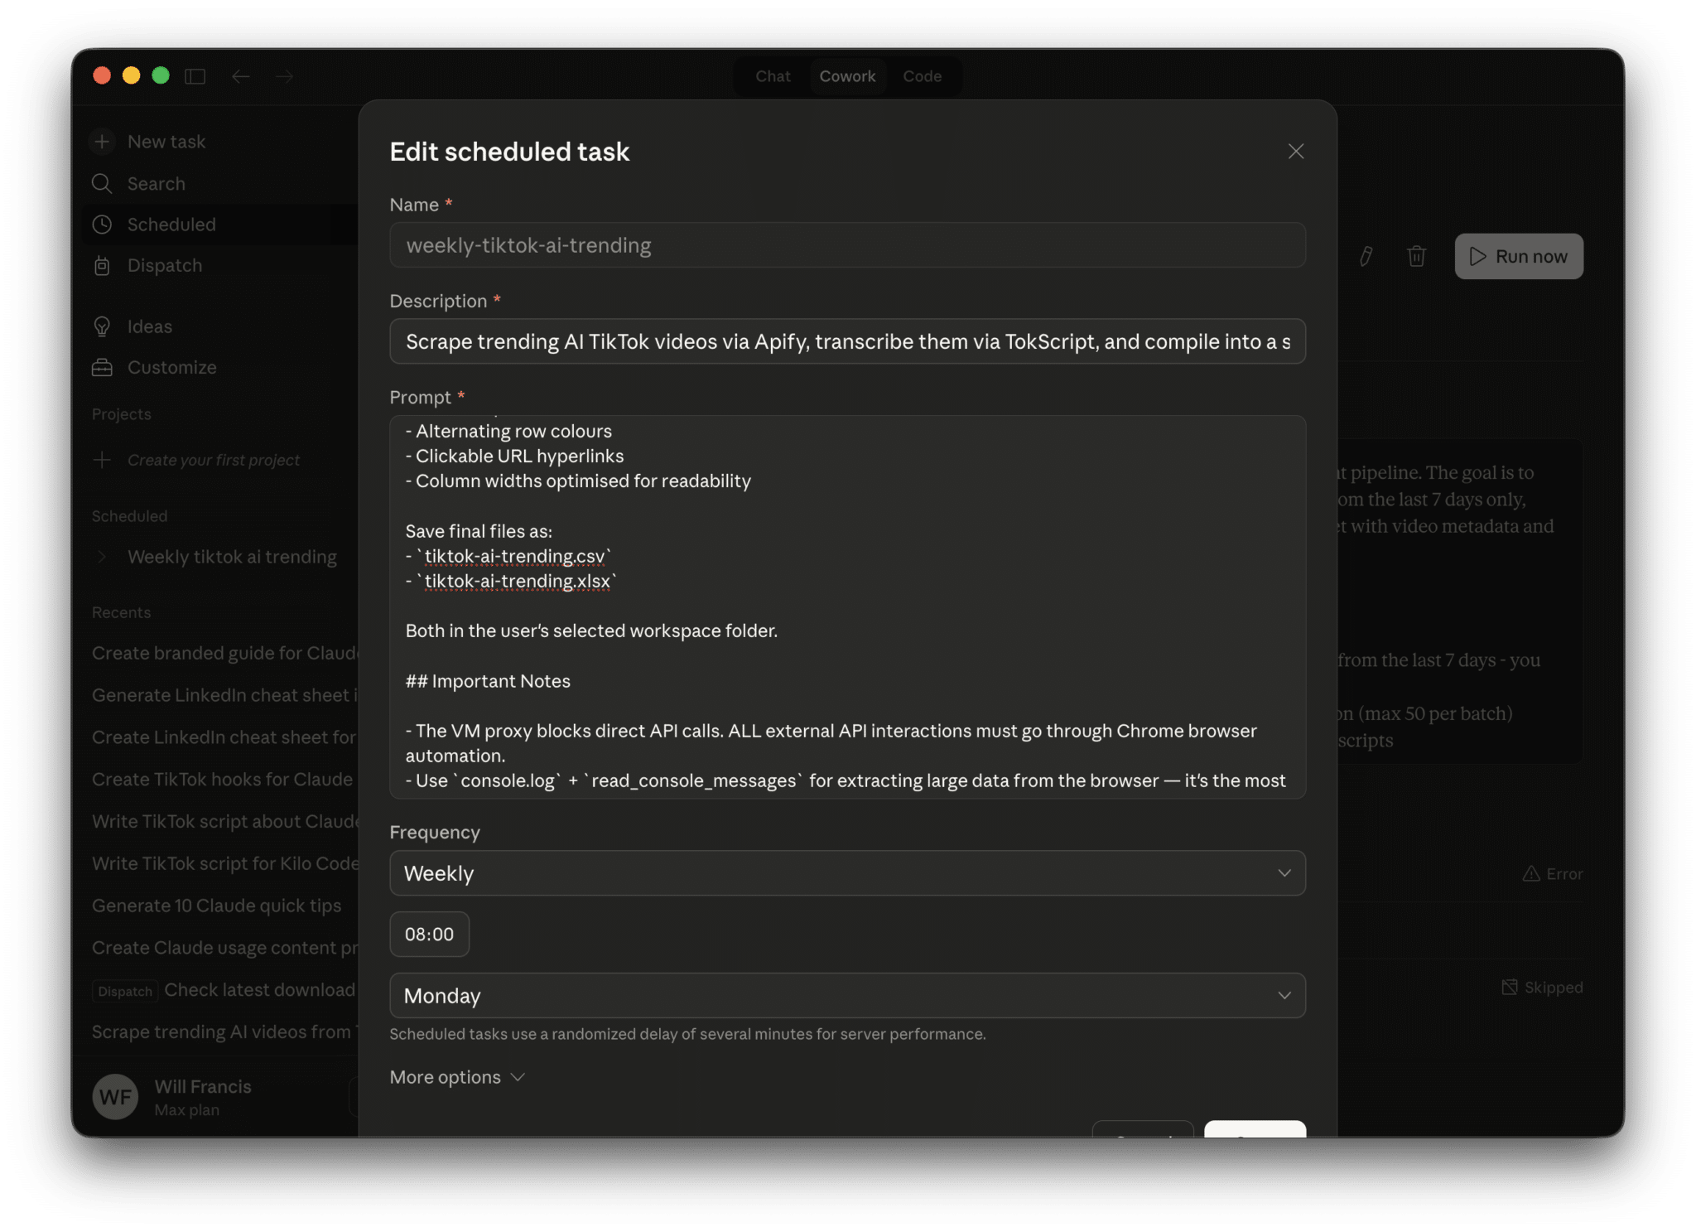Click the Description input field
This screenshot has height=1232, width=1696.
pos(847,341)
